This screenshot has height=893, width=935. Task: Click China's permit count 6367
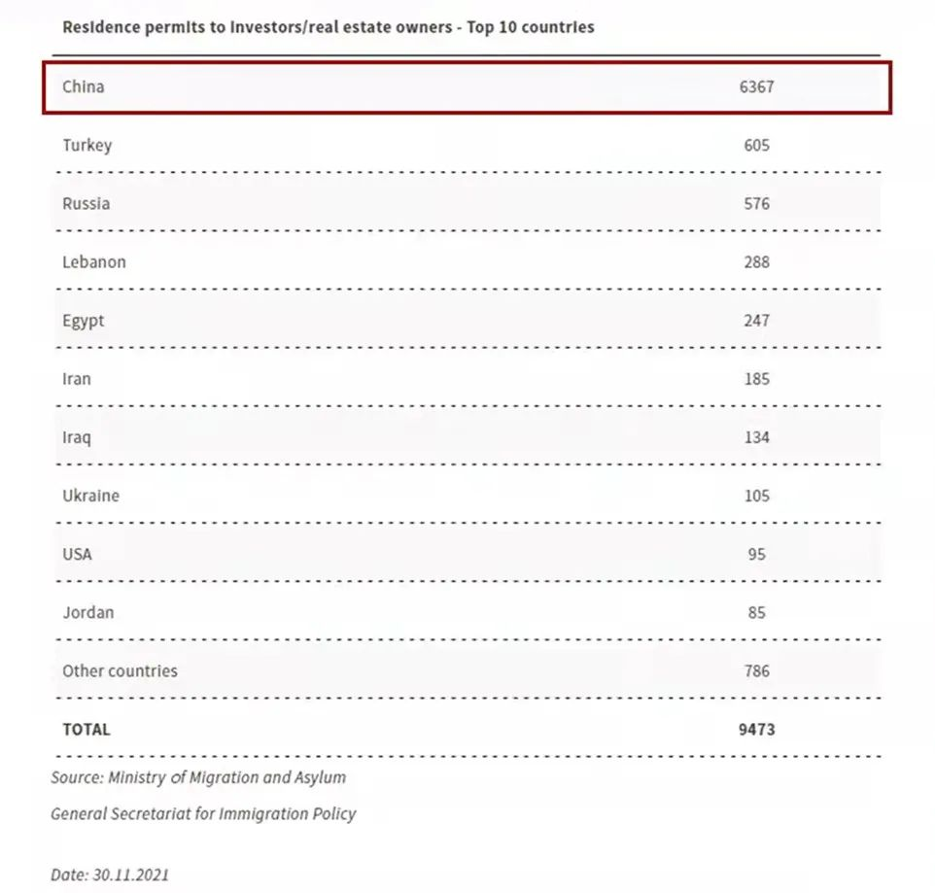click(x=756, y=86)
